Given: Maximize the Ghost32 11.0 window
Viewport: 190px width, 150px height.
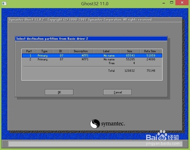Looking at the screenshot, I should (172, 3).
